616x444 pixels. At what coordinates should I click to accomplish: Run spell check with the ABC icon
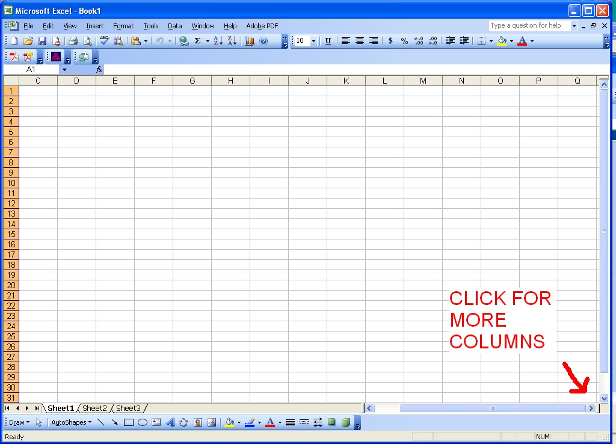[103, 41]
